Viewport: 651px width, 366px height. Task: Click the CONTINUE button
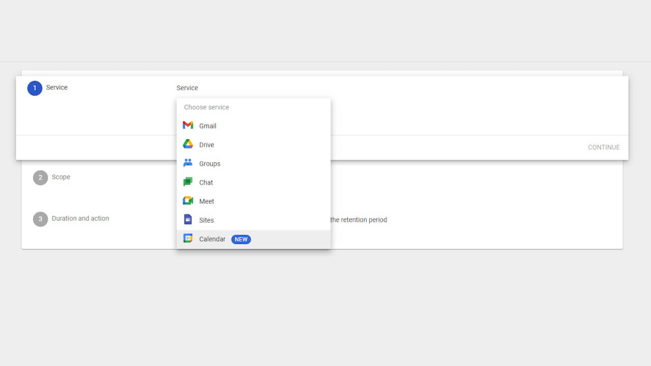pyautogui.click(x=604, y=147)
